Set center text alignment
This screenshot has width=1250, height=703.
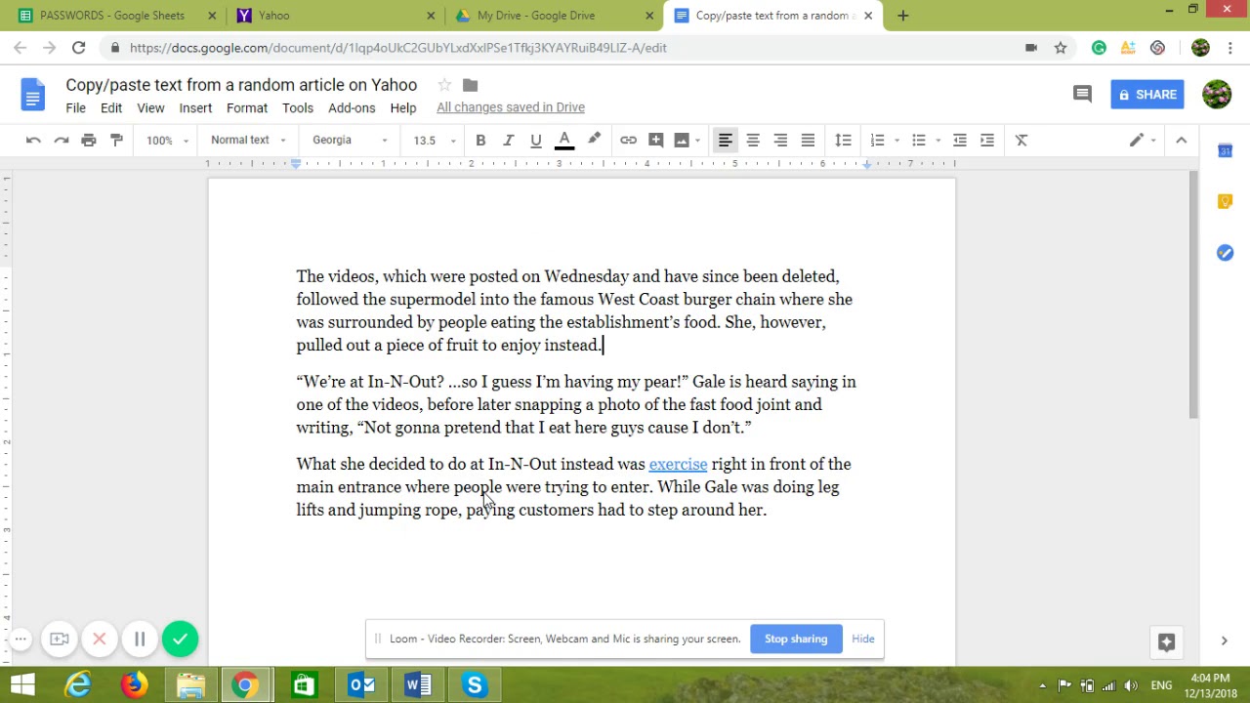(x=753, y=141)
